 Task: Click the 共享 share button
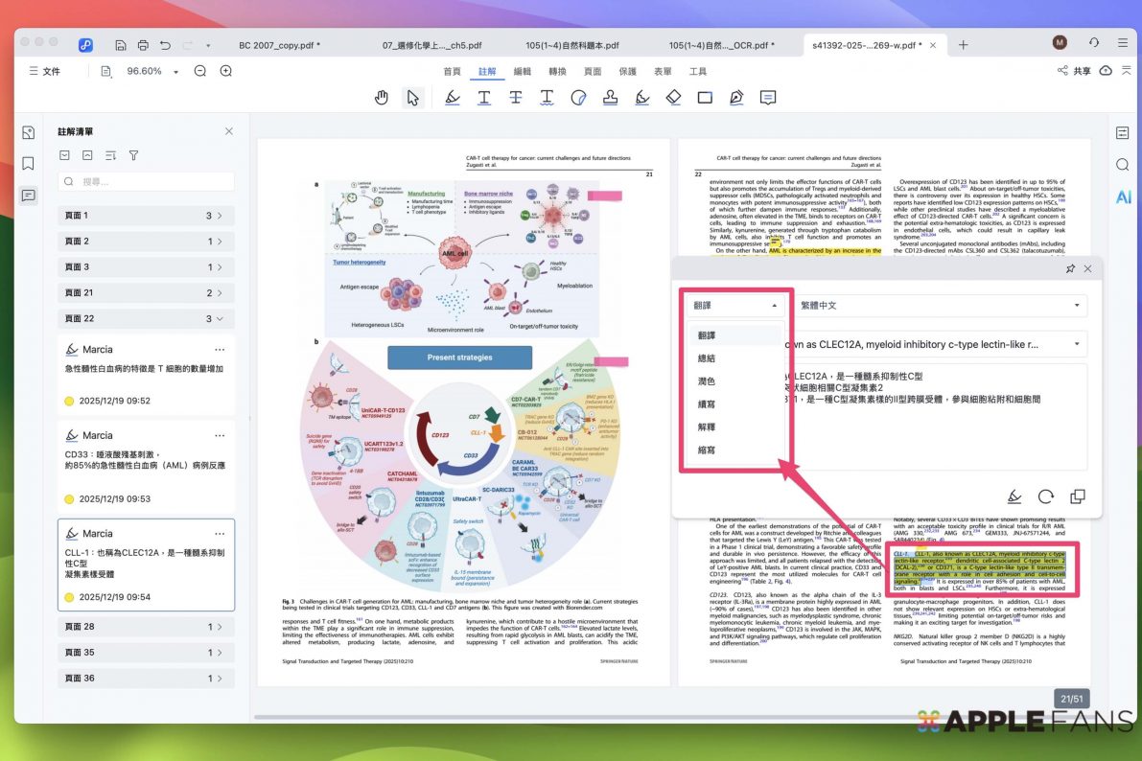pyautogui.click(x=1075, y=71)
